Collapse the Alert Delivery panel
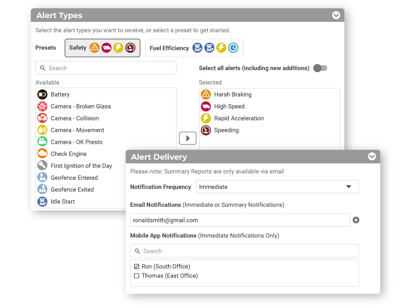 point(372,157)
